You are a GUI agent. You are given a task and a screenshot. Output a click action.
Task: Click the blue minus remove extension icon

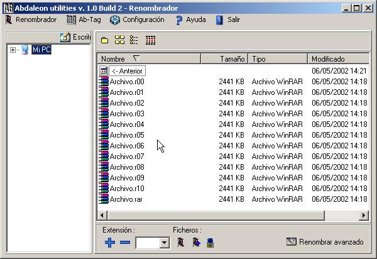click(124, 243)
